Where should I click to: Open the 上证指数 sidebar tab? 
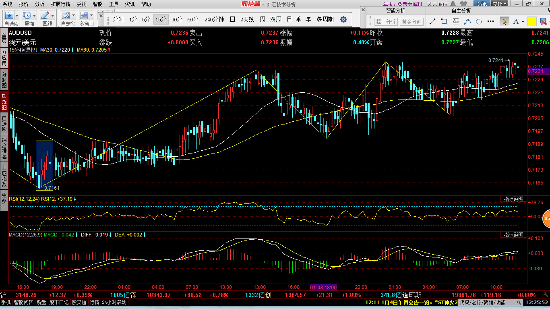coord(4,176)
